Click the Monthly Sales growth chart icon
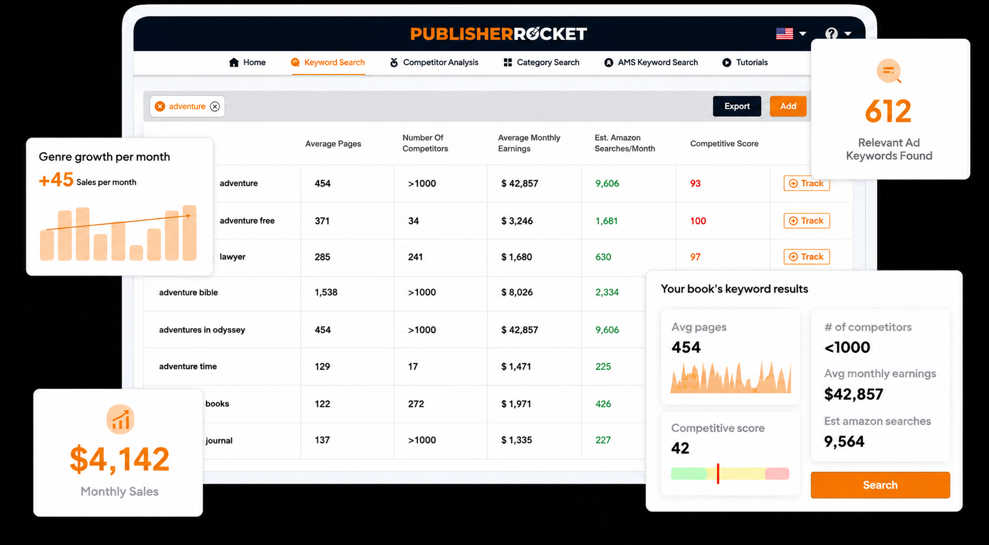 click(121, 419)
